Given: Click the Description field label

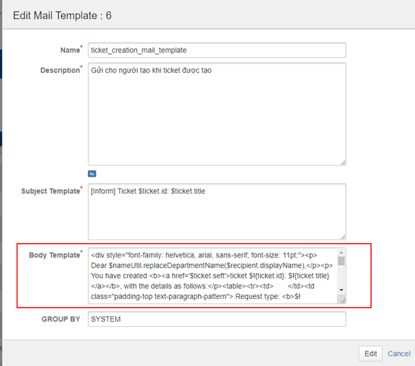Looking at the screenshot, I should point(60,70).
